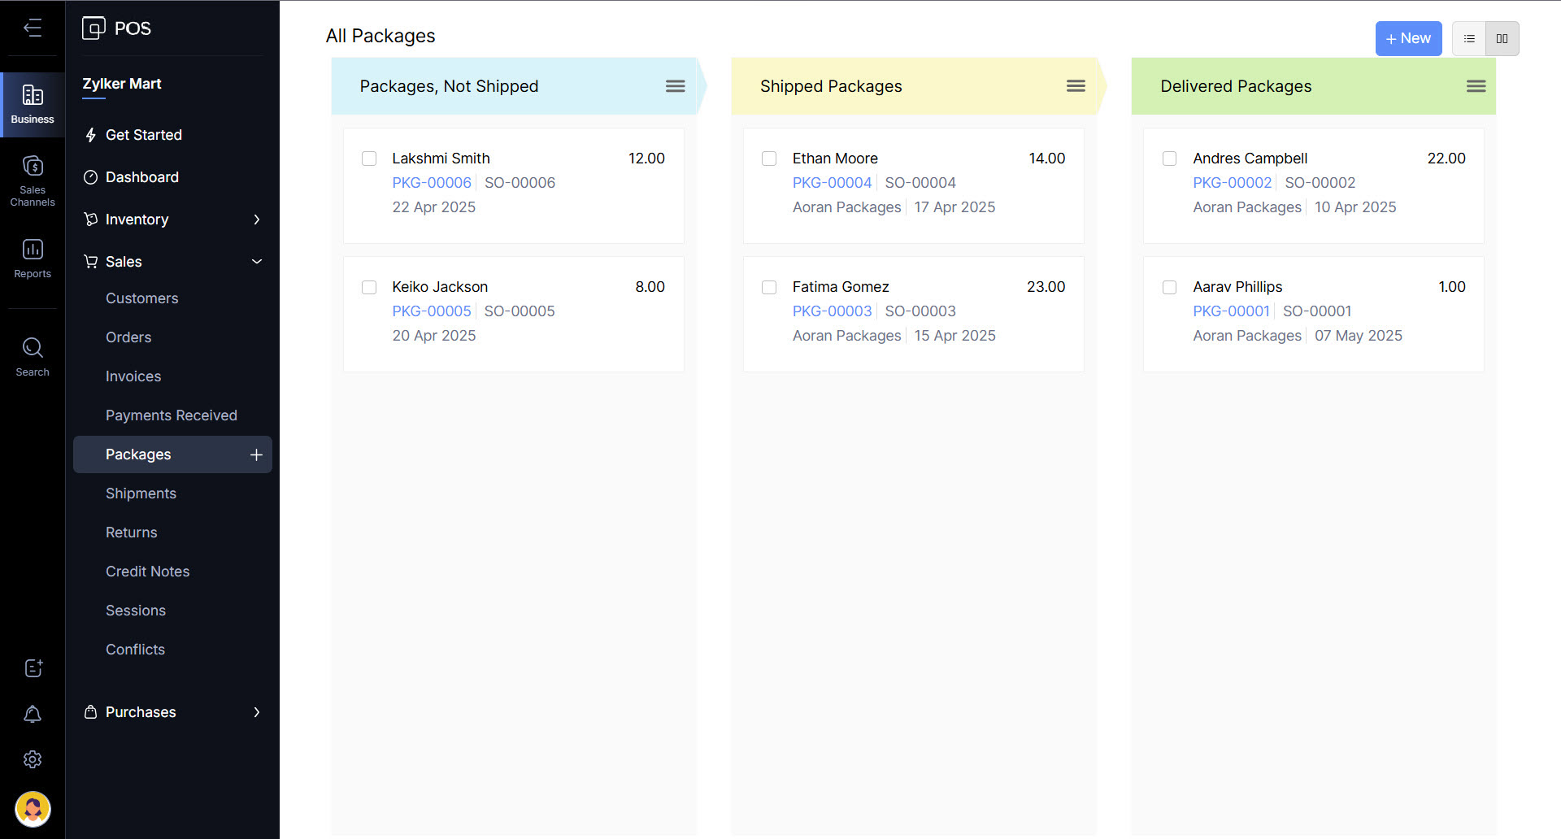
Task: Open Delivered Packages column hamburger menu
Action: (1476, 86)
